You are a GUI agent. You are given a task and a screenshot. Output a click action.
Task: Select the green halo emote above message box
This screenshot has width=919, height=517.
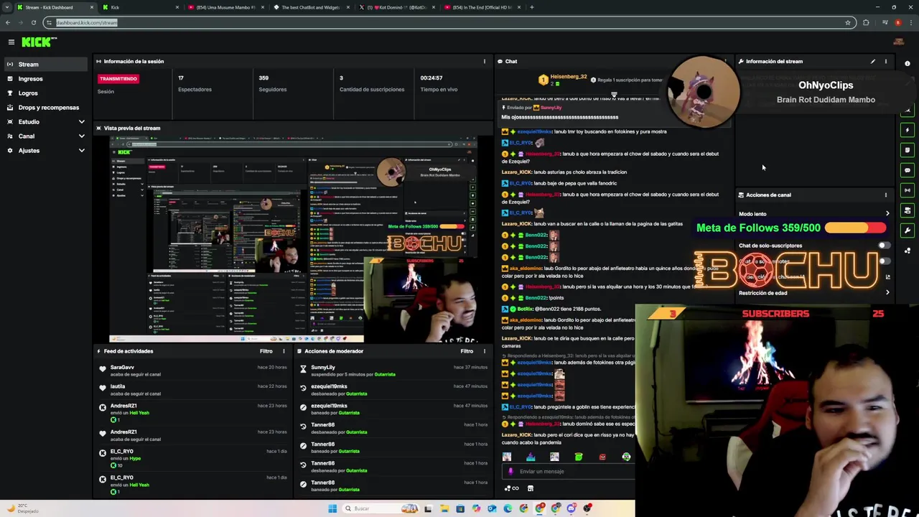579,457
